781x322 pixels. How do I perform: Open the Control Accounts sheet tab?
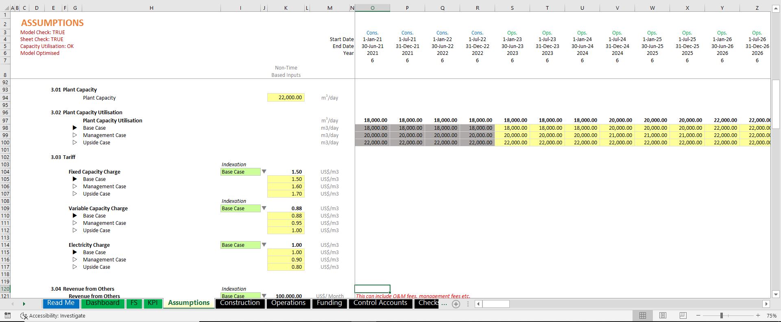(380, 303)
